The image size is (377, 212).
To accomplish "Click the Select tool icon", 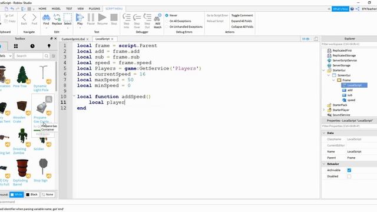I will (x=68, y=18).
